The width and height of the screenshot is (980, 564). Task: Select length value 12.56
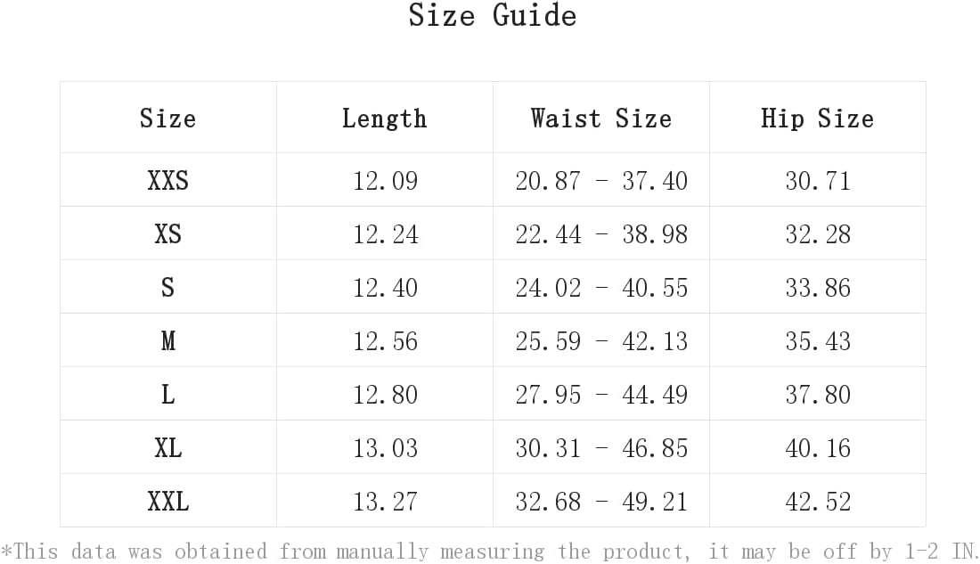coord(385,341)
